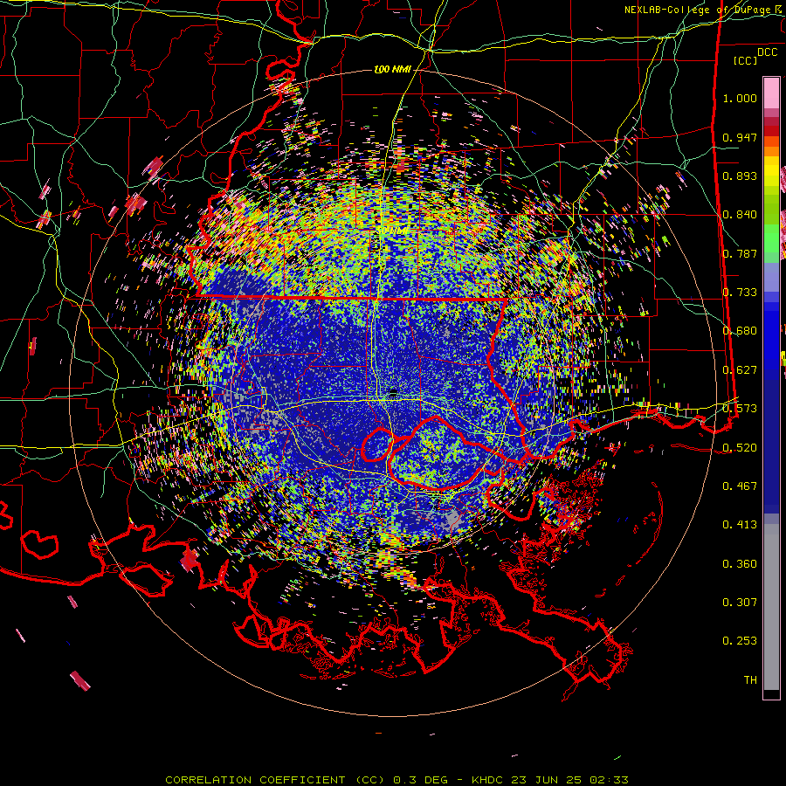The image size is (786, 786).
Task: Click the TH threshold label on the scale
Action: click(750, 680)
